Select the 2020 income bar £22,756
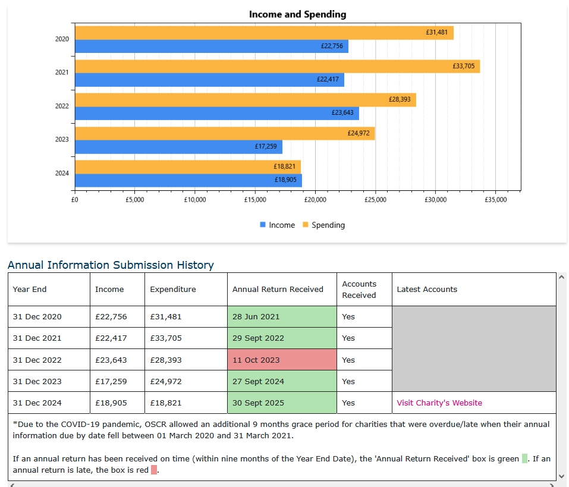This screenshot has width=569, height=487. click(211, 46)
